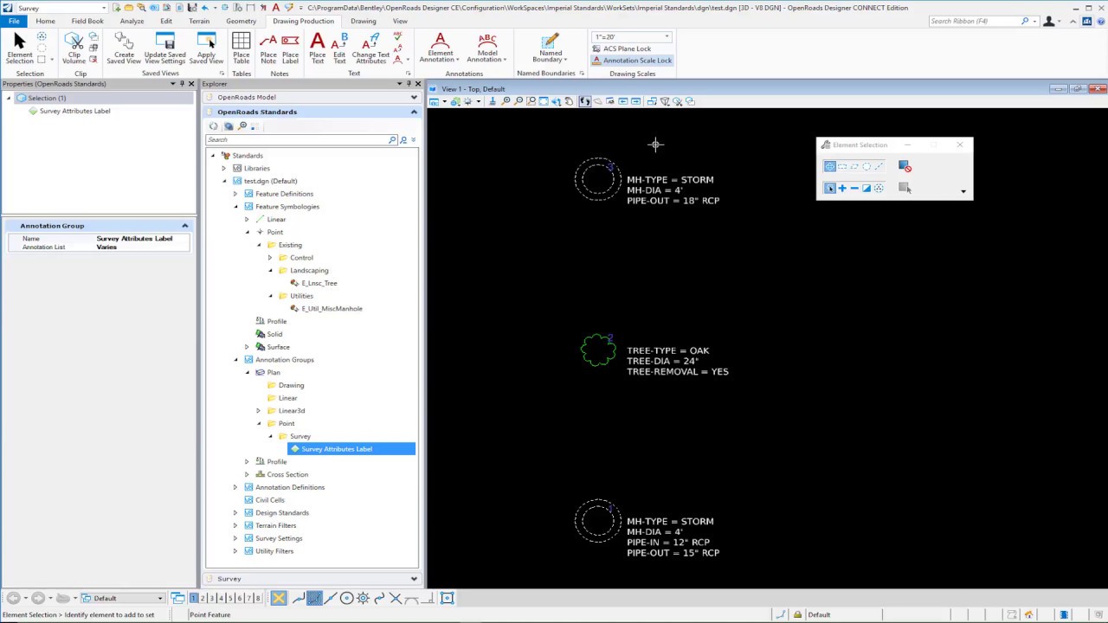Image resolution: width=1108 pixels, height=623 pixels.
Task: Enable the Add mode plus in Element Selection
Action: 842,188
